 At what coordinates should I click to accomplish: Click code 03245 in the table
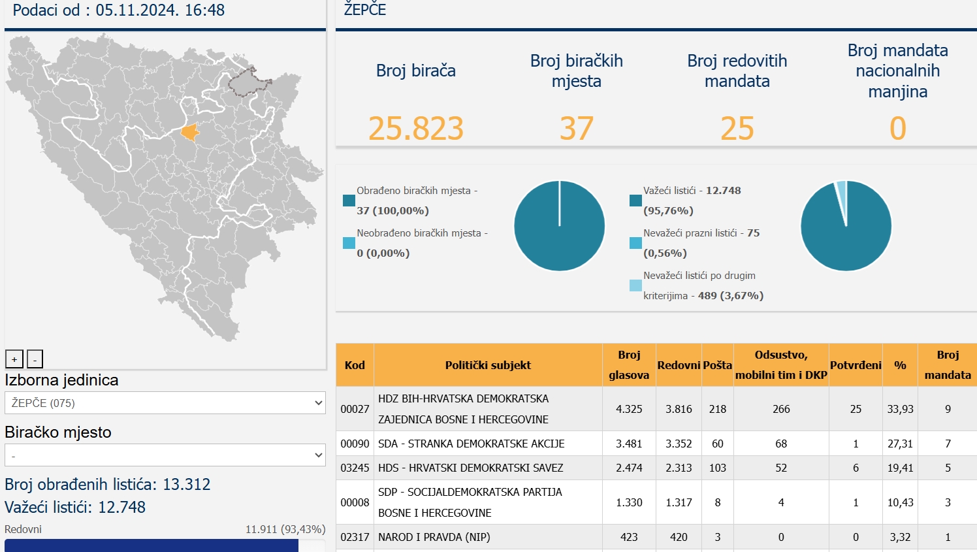tap(355, 468)
